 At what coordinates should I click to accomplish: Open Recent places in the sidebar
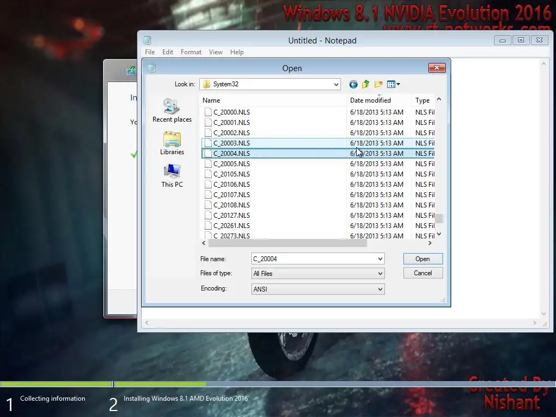point(172,111)
